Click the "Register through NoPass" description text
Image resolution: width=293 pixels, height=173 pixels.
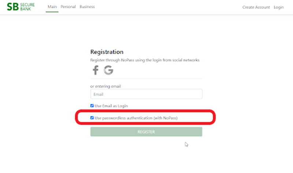[x=145, y=60]
